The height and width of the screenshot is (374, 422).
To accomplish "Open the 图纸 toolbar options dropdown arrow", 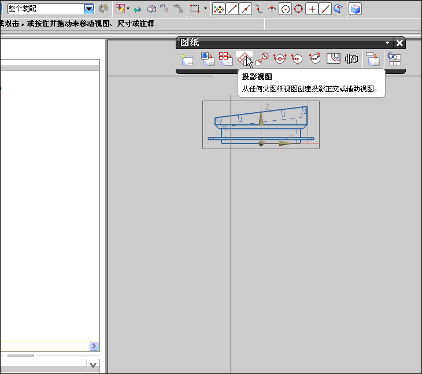I will tap(387, 43).
